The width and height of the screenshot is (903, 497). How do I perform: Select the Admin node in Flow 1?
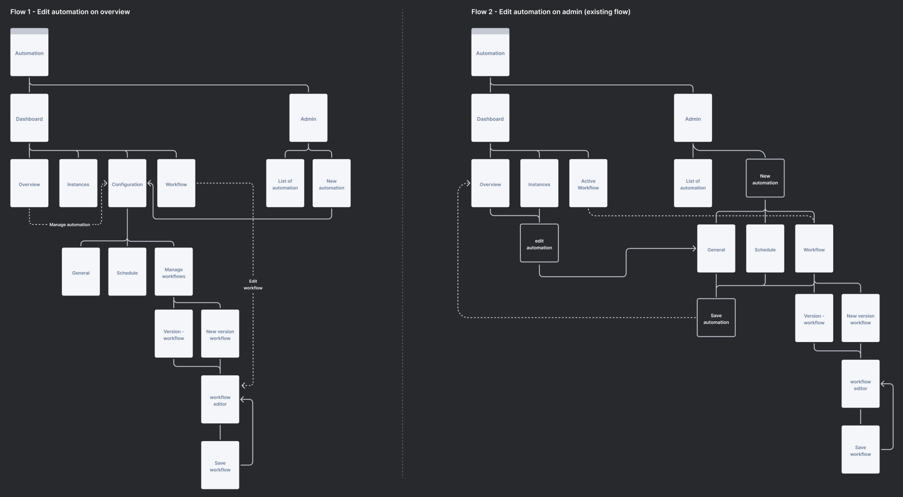coord(308,118)
